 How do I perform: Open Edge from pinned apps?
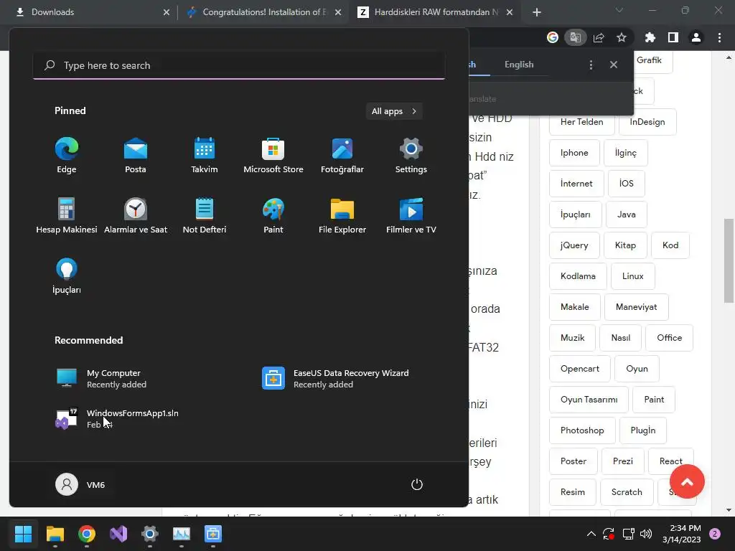coord(67,156)
